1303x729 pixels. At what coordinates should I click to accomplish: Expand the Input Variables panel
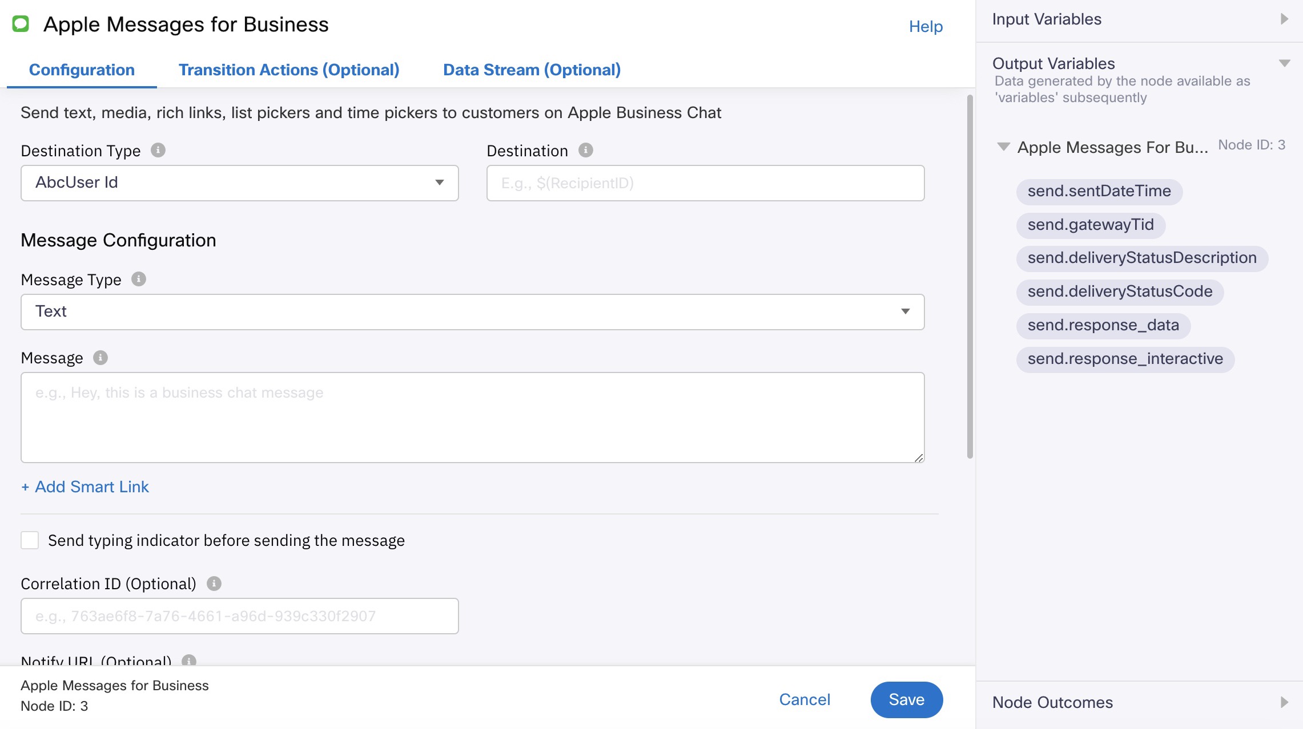pos(1284,19)
